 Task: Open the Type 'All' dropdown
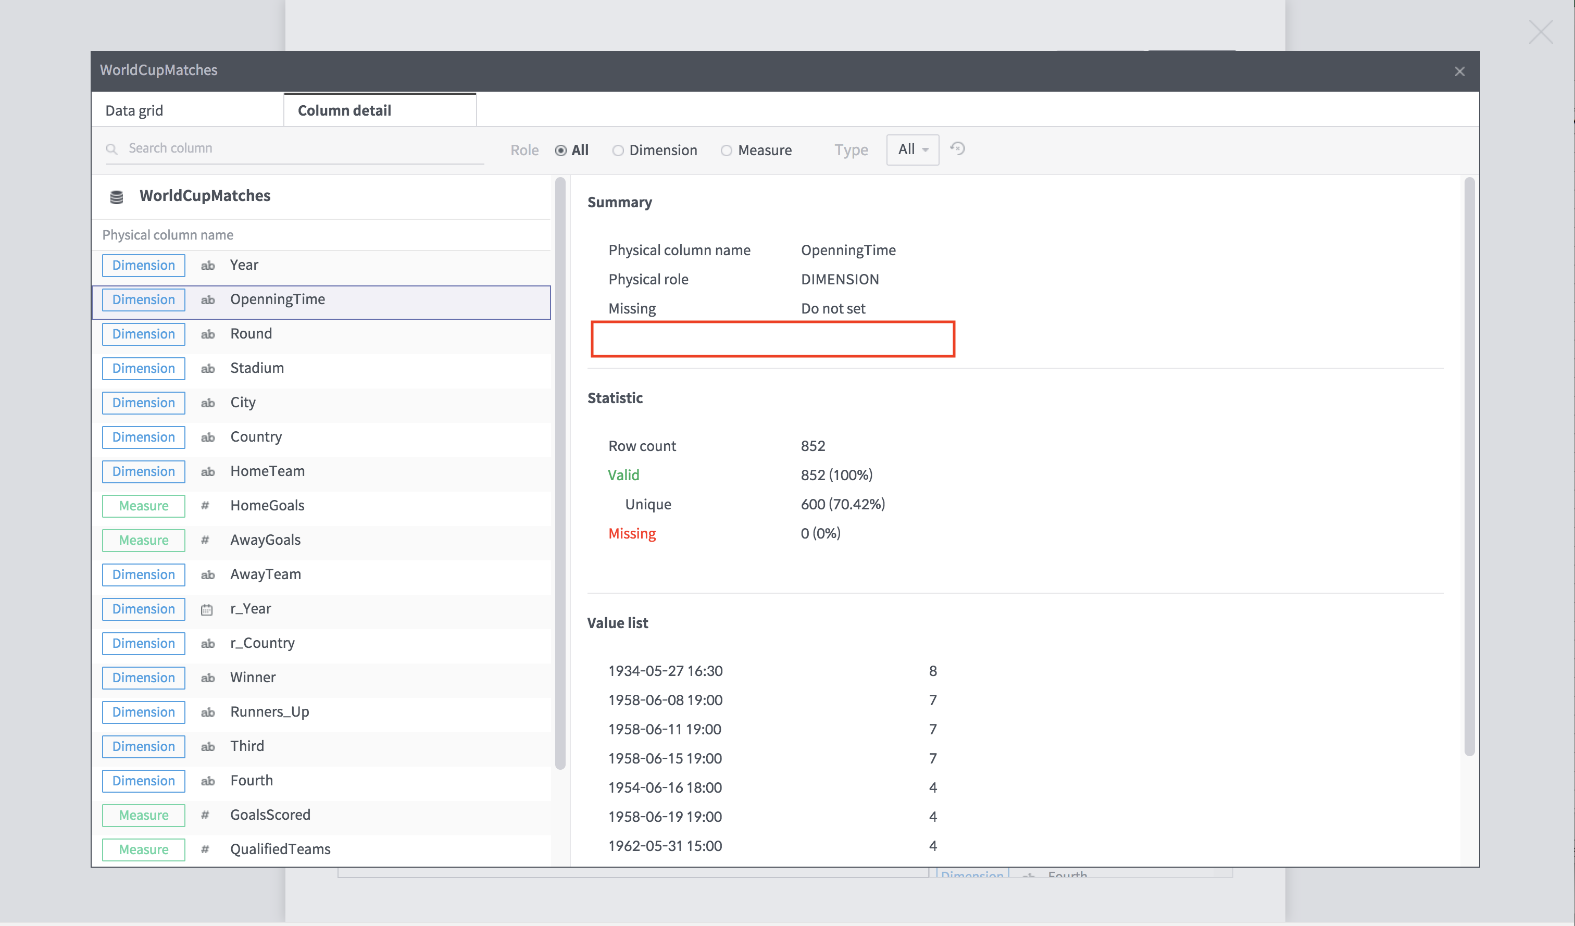coord(912,149)
